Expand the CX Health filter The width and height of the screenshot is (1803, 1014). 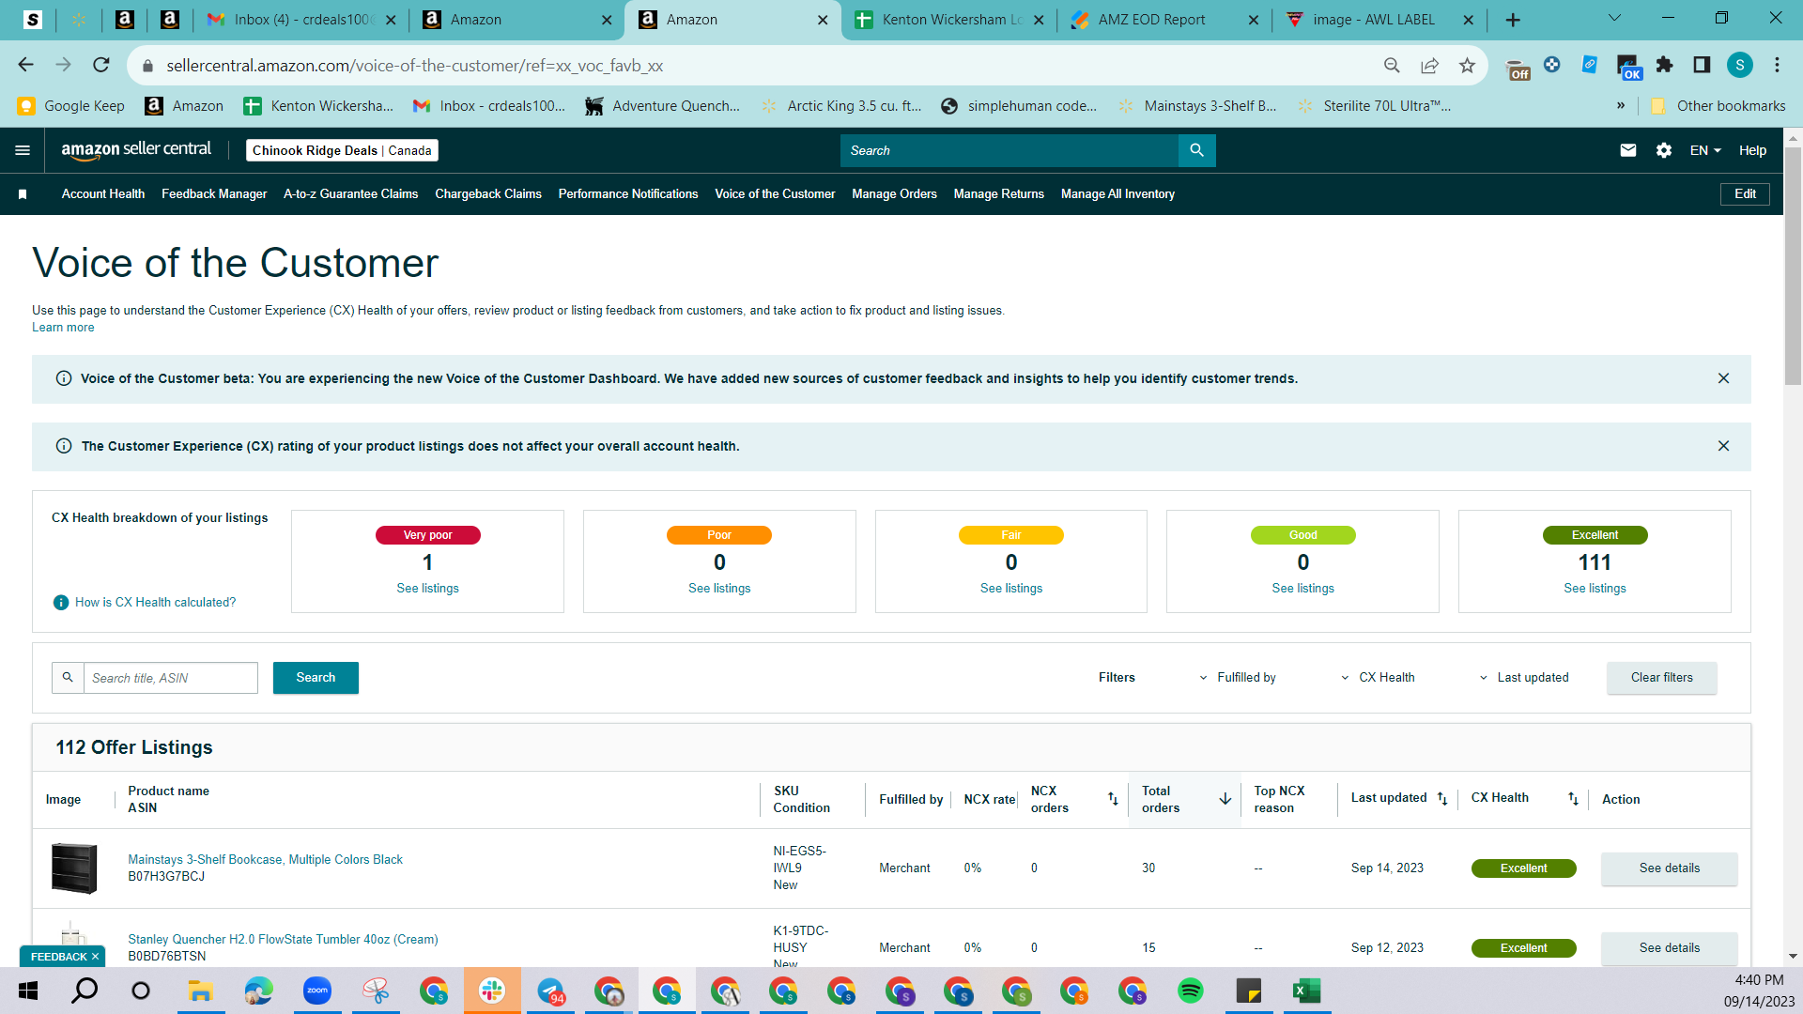coord(1378,678)
